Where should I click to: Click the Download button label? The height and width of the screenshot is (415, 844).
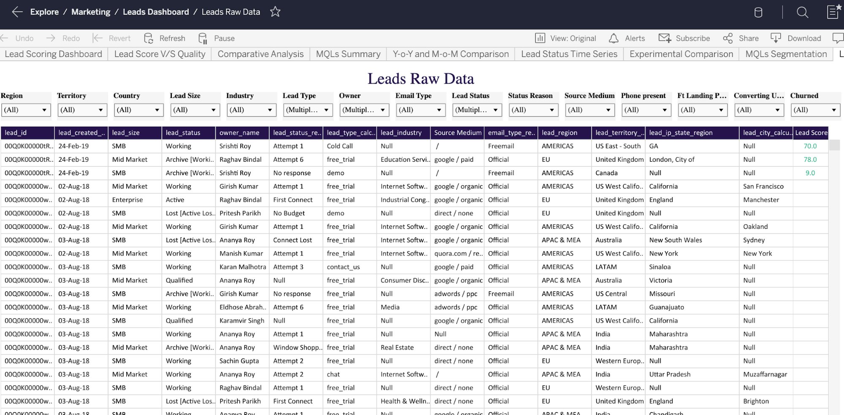pyautogui.click(x=804, y=38)
